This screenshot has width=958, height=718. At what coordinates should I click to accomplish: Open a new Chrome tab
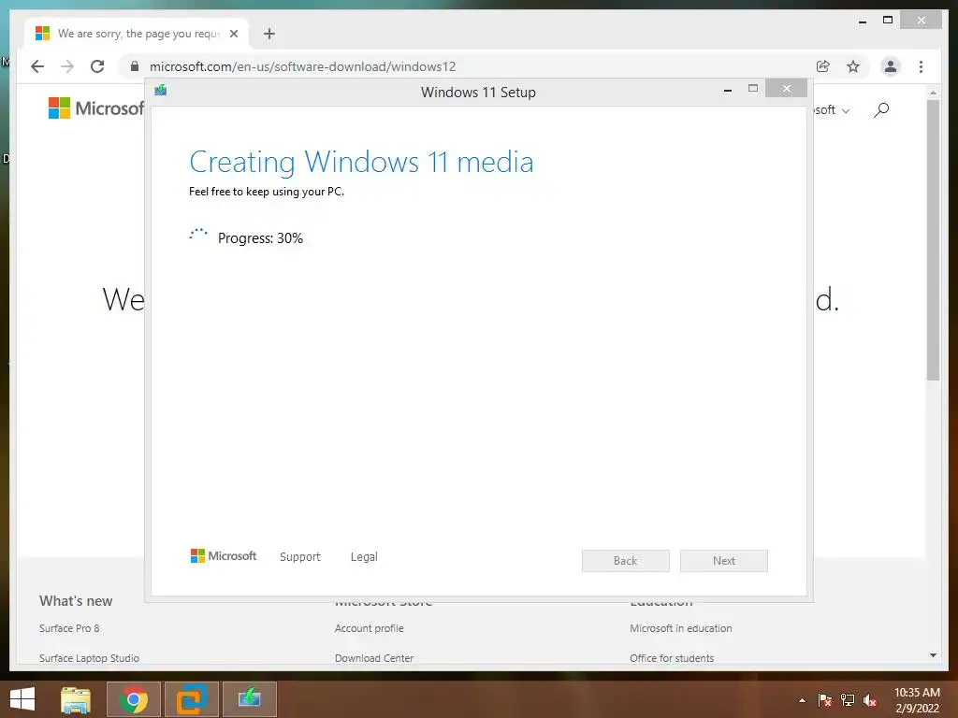click(x=269, y=34)
